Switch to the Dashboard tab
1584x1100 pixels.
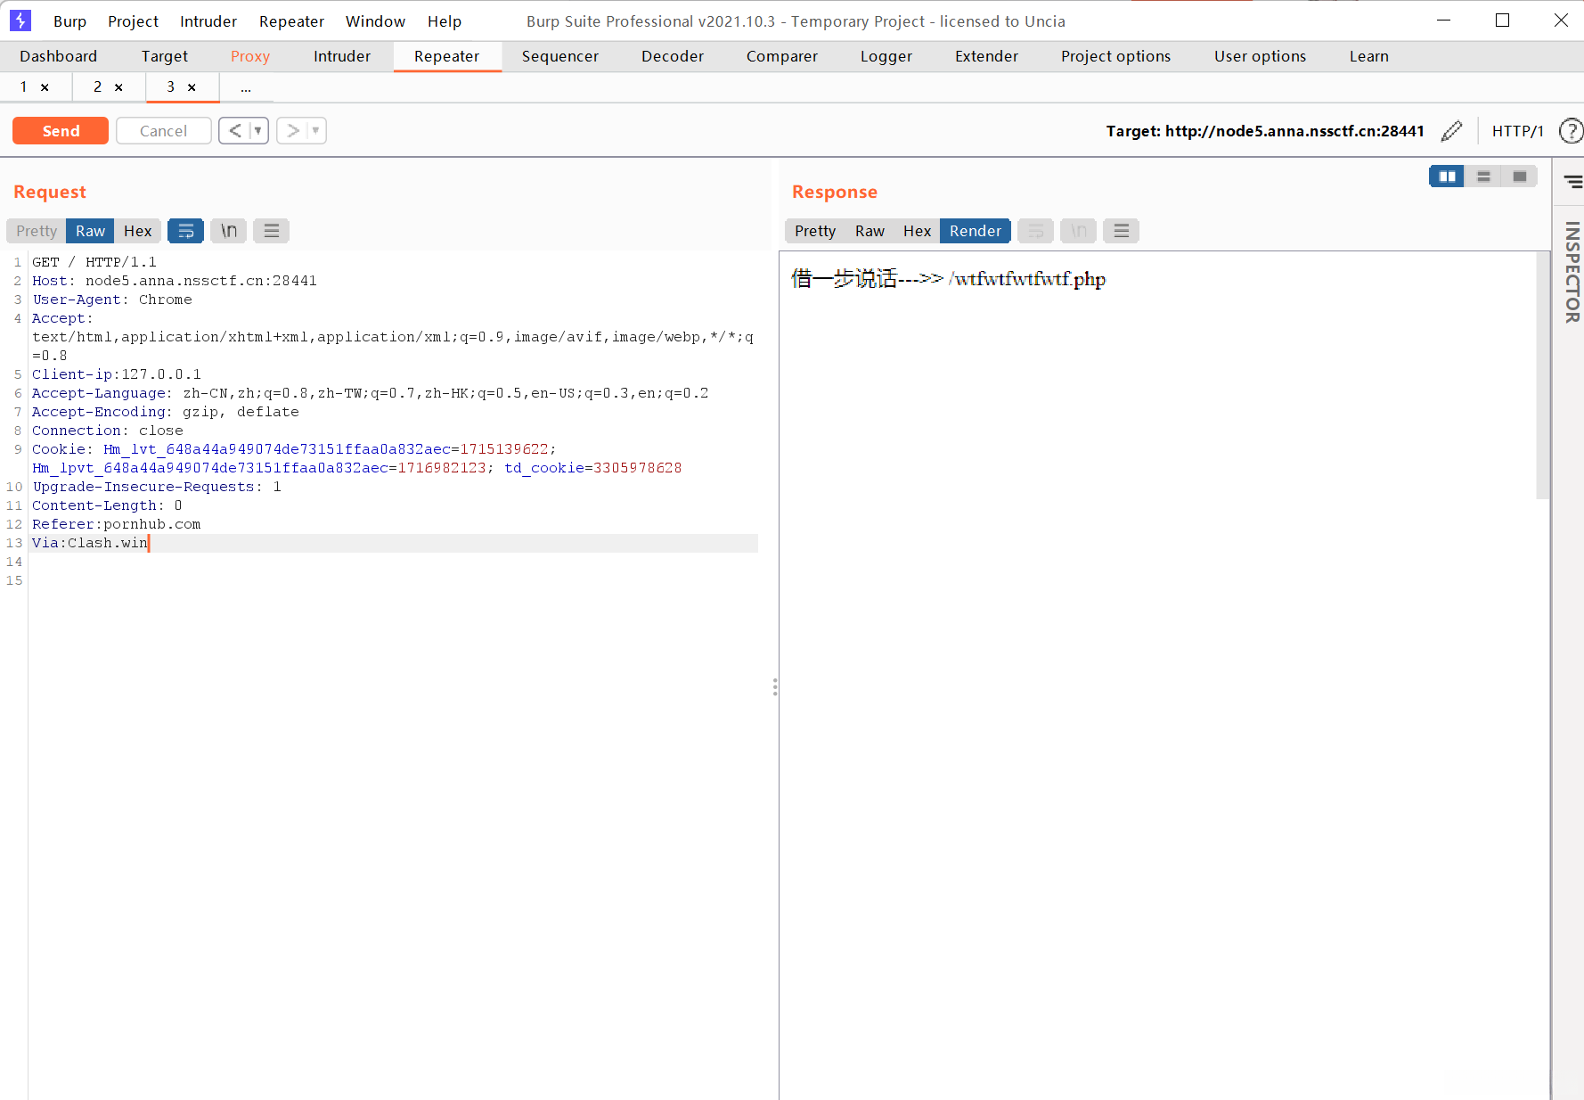(x=59, y=56)
